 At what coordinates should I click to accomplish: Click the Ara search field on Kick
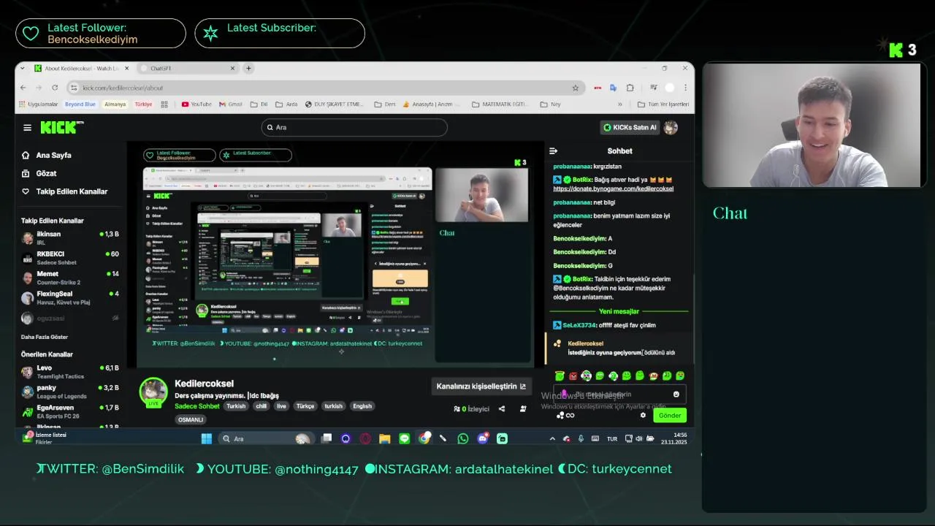354,127
